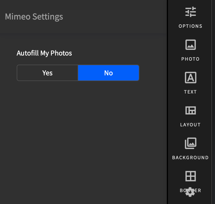Viewport: 215px width, 204px height.
Task: Click the BORDER label in sidebar
Action: (x=190, y=190)
